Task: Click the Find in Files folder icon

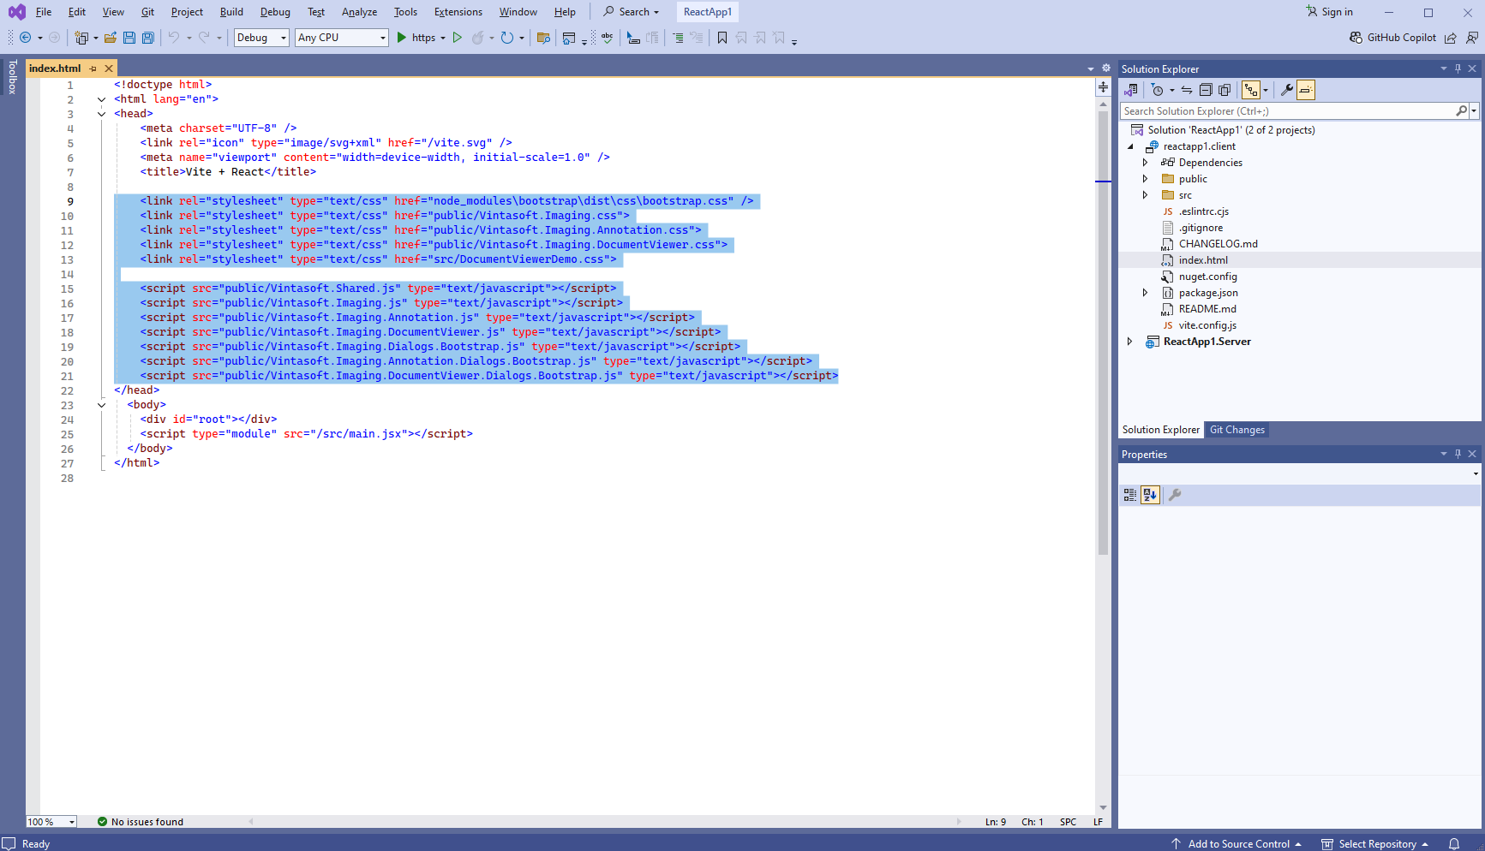Action: (x=543, y=38)
